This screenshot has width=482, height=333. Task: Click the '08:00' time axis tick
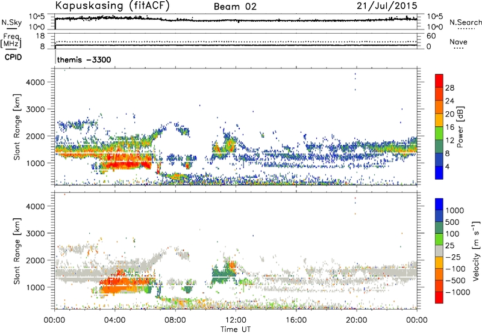point(175,320)
